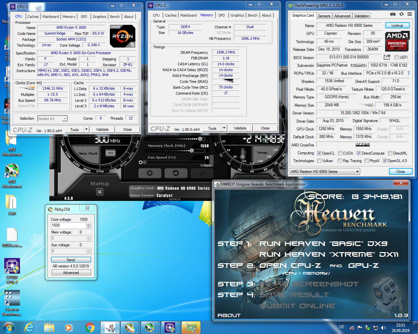Click Close button in GPU-Z window
Image resolution: width=418 pixels, height=334 pixels.
(400, 171)
